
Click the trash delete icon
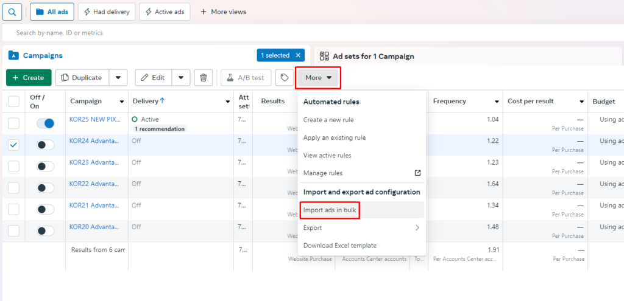204,78
